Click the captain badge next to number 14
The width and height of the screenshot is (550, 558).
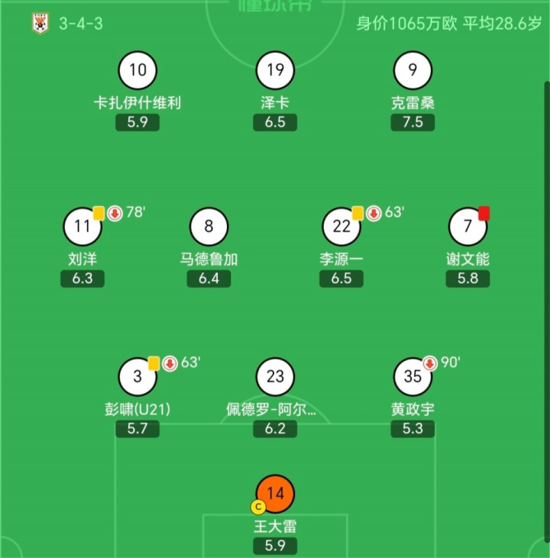coord(258,506)
